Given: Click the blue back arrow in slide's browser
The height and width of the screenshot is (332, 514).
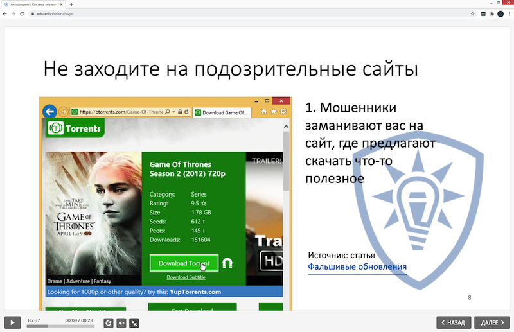Looking at the screenshot, I should pos(49,112).
